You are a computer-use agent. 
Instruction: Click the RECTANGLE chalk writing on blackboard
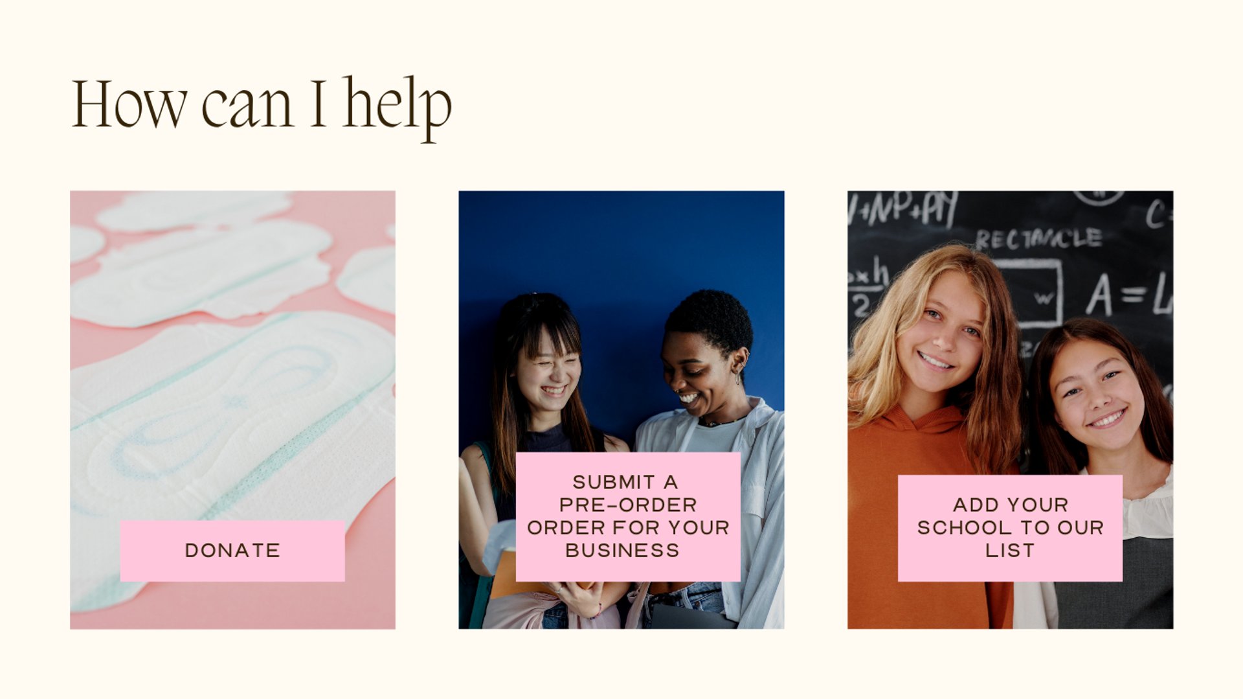[1038, 238]
